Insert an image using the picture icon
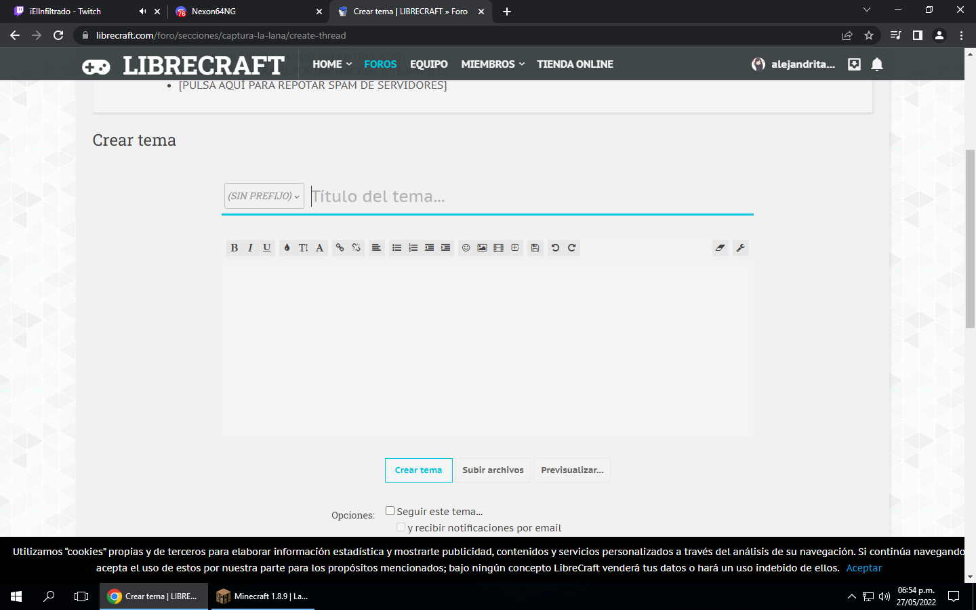Image resolution: width=976 pixels, height=610 pixels. 482,248
